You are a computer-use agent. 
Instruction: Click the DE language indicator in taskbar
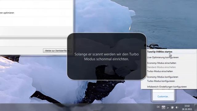click(x=158, y=107)
